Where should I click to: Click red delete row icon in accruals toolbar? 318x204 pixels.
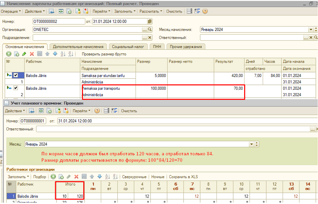pos(32,54)
